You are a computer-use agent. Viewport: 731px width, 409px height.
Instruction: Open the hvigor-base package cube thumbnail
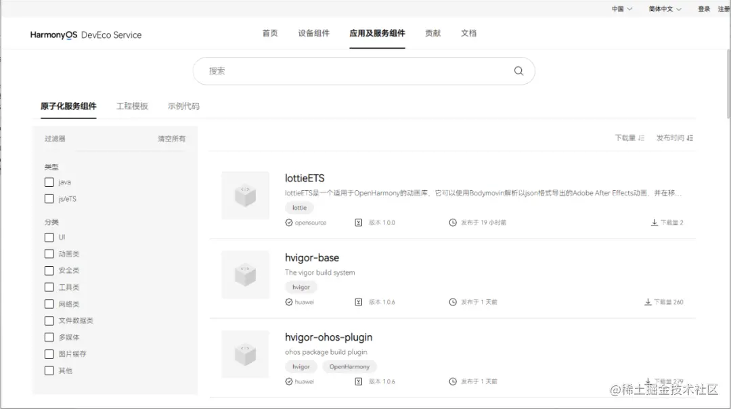click(x=245, y=275)
